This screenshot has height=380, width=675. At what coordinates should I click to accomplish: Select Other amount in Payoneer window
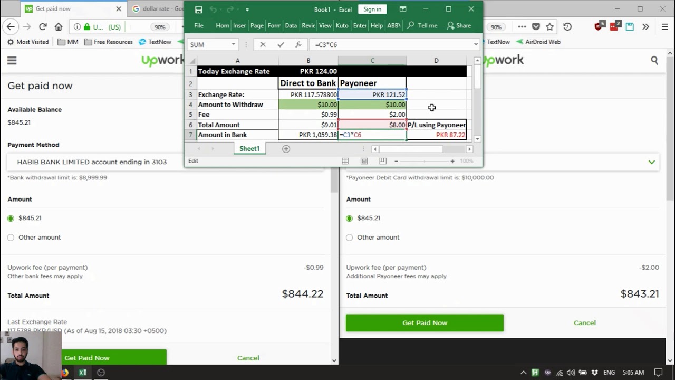pyautogui.click(x=349, y=237)
